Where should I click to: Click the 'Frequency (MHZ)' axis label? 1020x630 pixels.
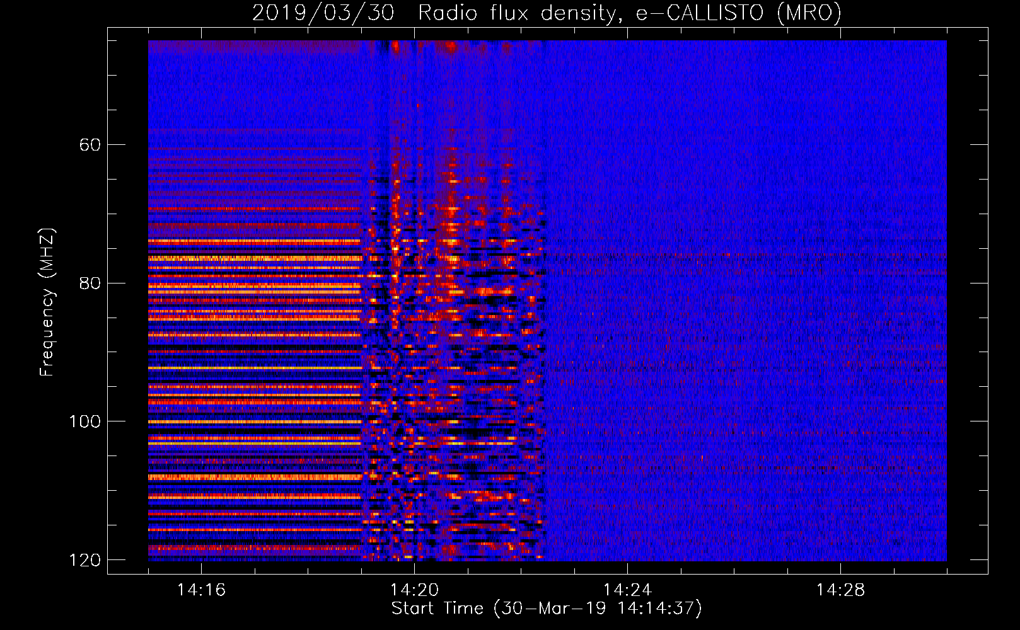(47, 302)
